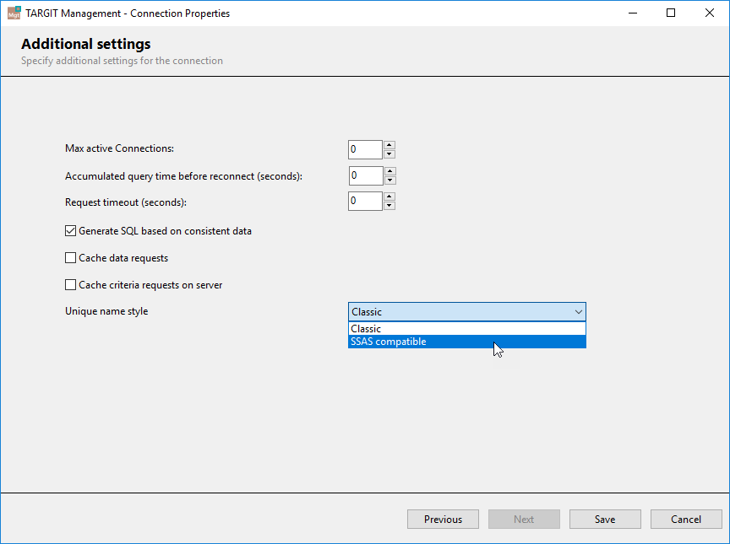Increment Request timeout with its up arrow
Image resolution: width=730 pixels, height=544 pixels.
click(x=389, y=197)
